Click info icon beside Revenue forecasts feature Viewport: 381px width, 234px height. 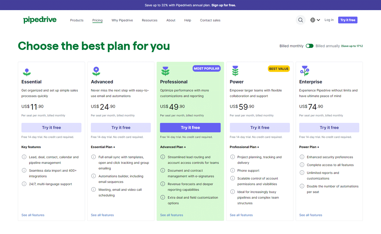(x=163, y=184)
